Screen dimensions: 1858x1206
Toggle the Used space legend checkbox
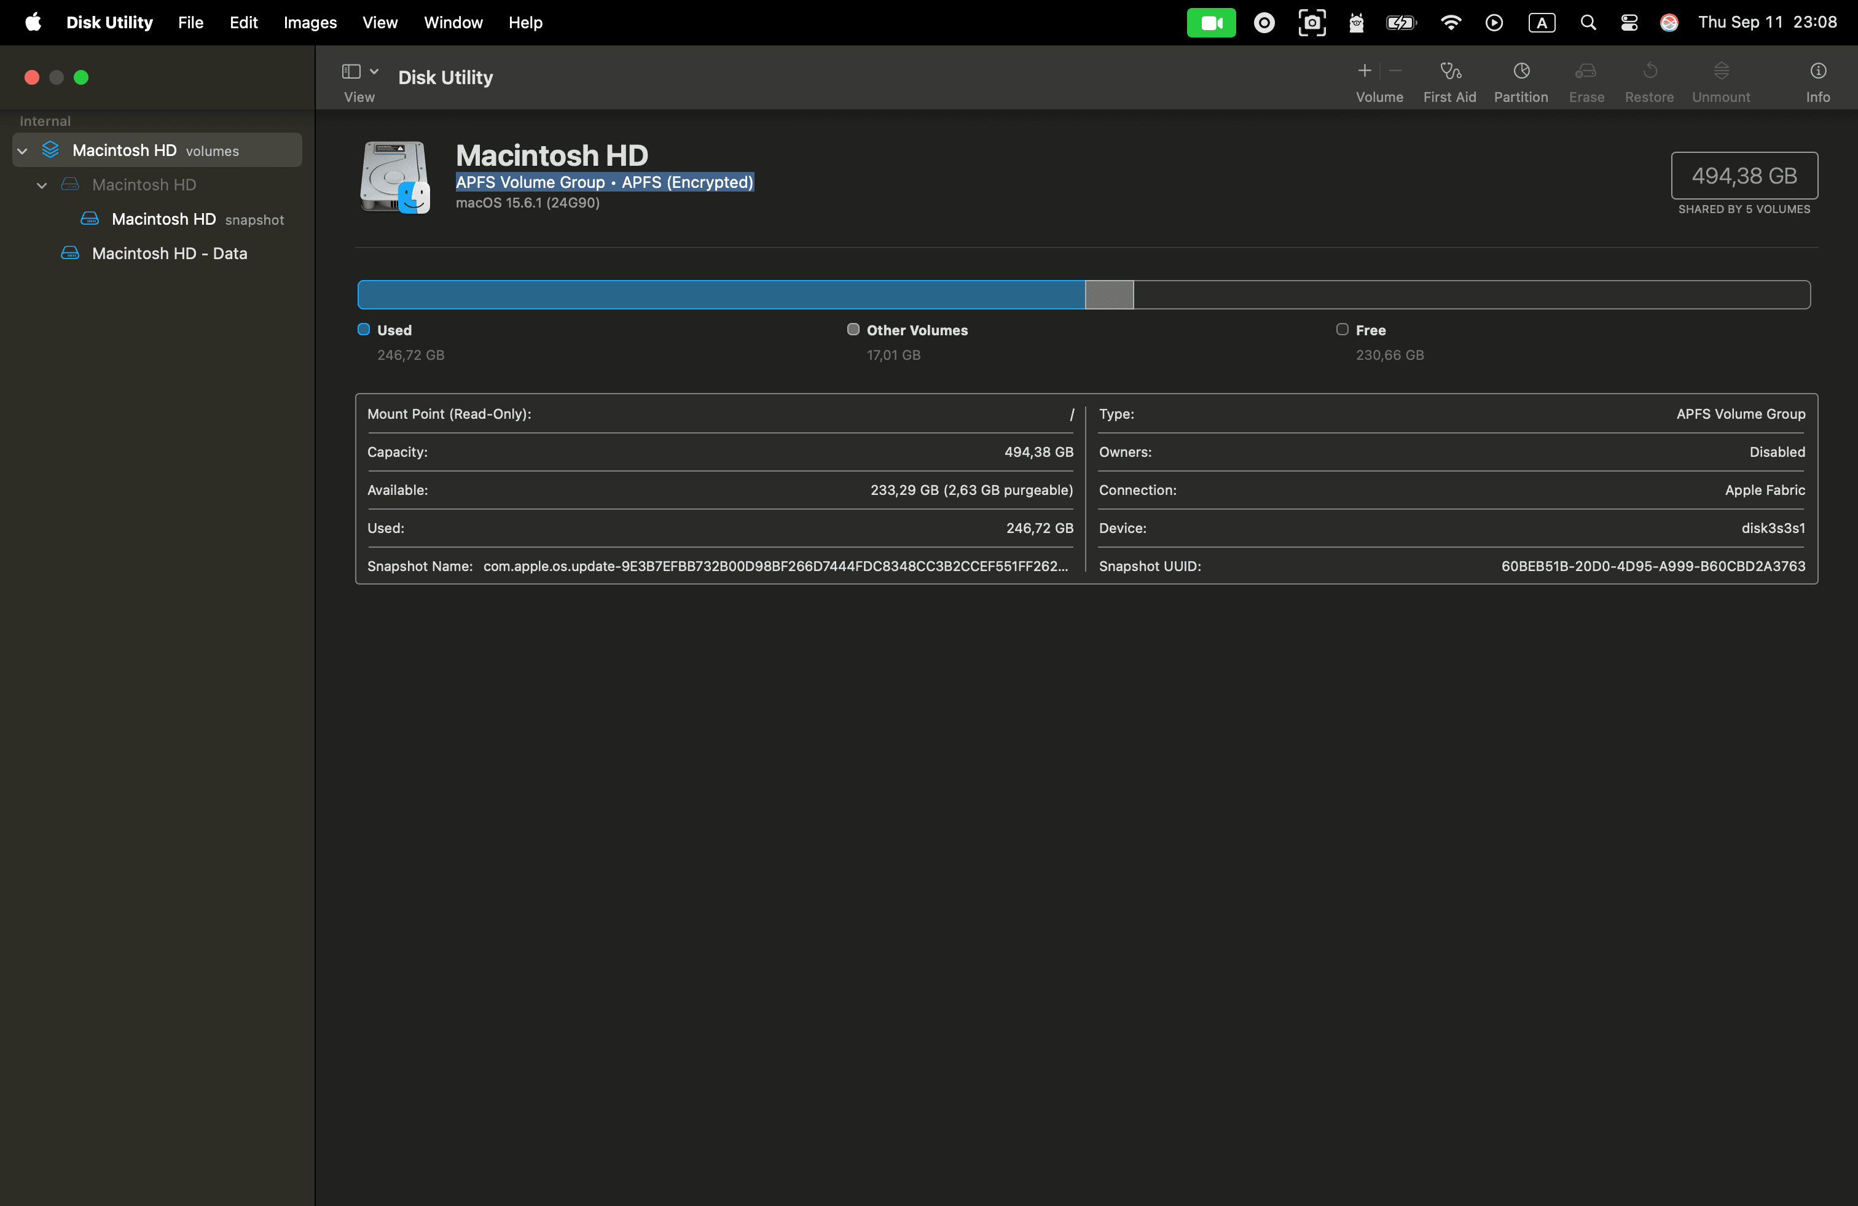pyautogui.click(x=363, y=329)
